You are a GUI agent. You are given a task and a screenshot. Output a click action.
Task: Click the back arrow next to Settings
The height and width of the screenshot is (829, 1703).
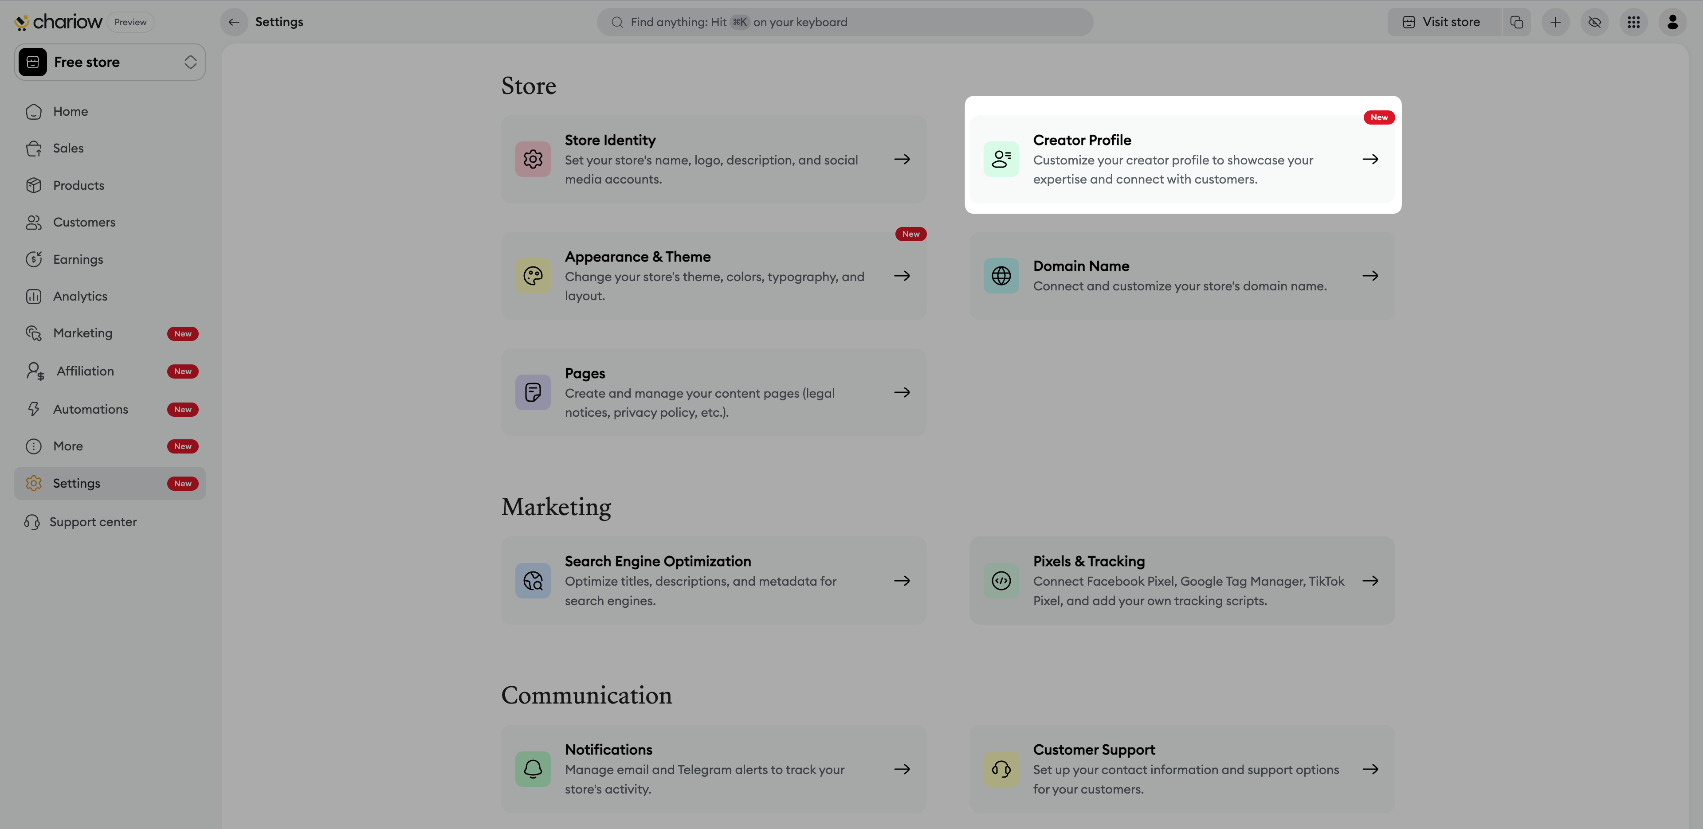click(x=234, y=22)
